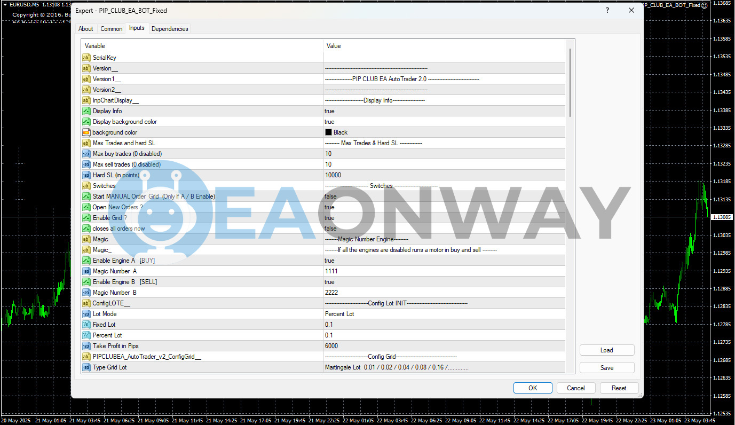
Task: Switch to the Common tab
Action: point(112,29)
